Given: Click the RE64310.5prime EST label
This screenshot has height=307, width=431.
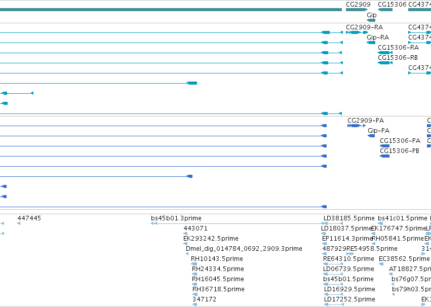Looking at the screenshot, I should (348, 259).
